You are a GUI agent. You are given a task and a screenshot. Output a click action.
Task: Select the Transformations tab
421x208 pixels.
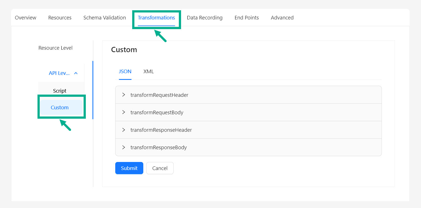[x=156, y=18]
